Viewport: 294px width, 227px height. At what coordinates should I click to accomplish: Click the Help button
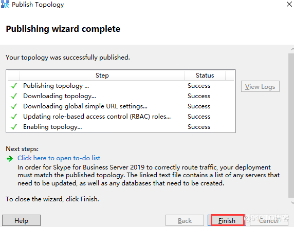22,220
